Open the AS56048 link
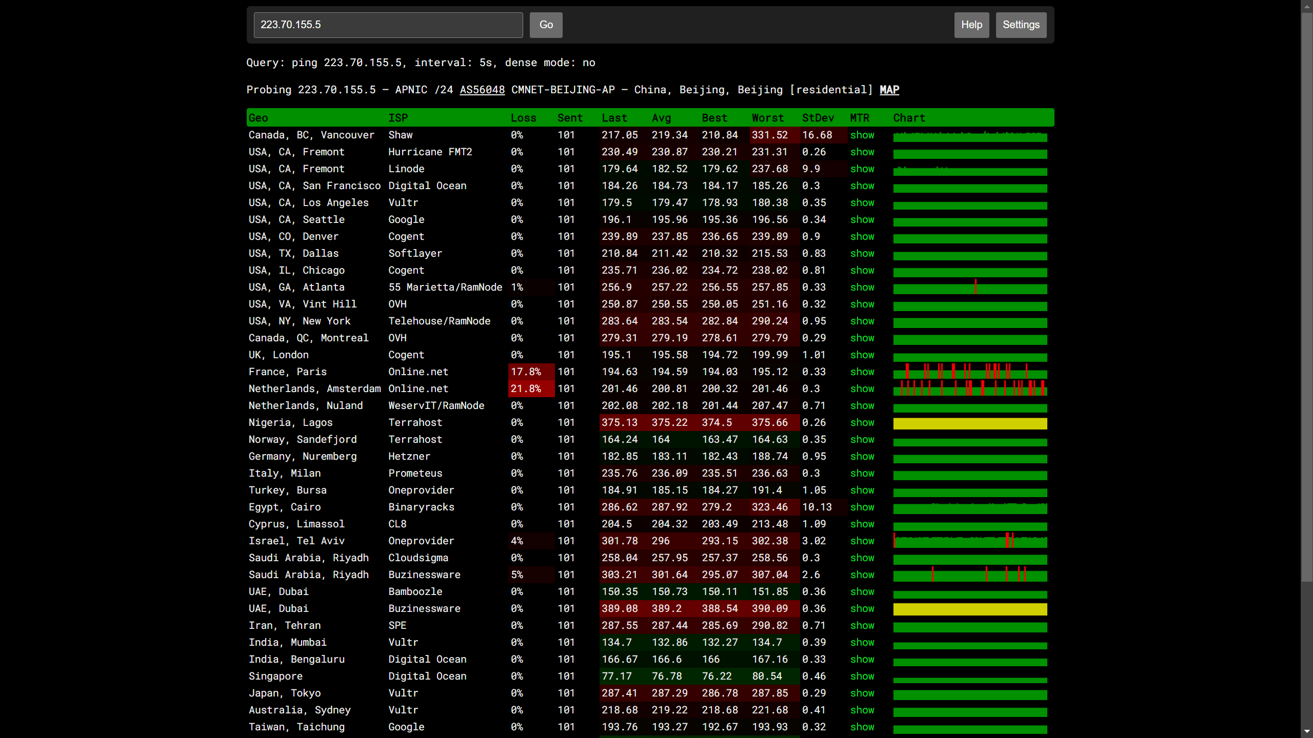This screenshot has width=1313, height=738. click(x=482, y=90)
